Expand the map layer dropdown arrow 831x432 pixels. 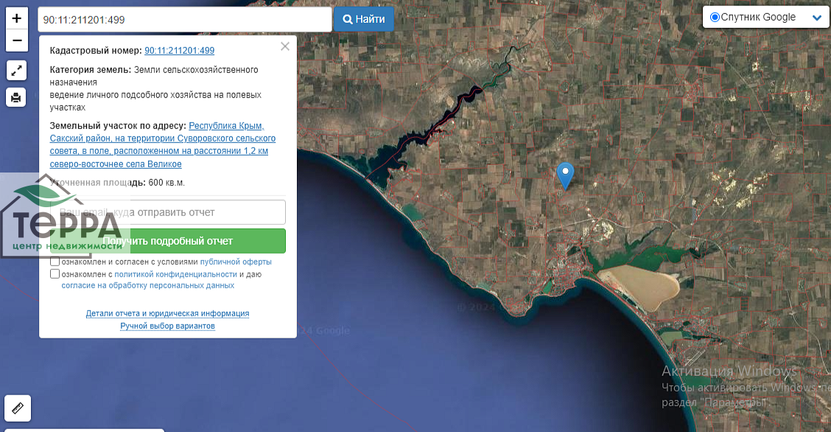point(816,18)
